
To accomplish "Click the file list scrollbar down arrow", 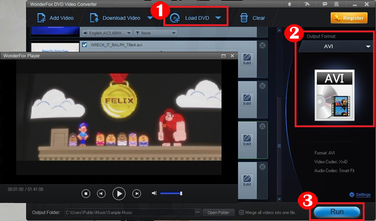I will point(279,198).
